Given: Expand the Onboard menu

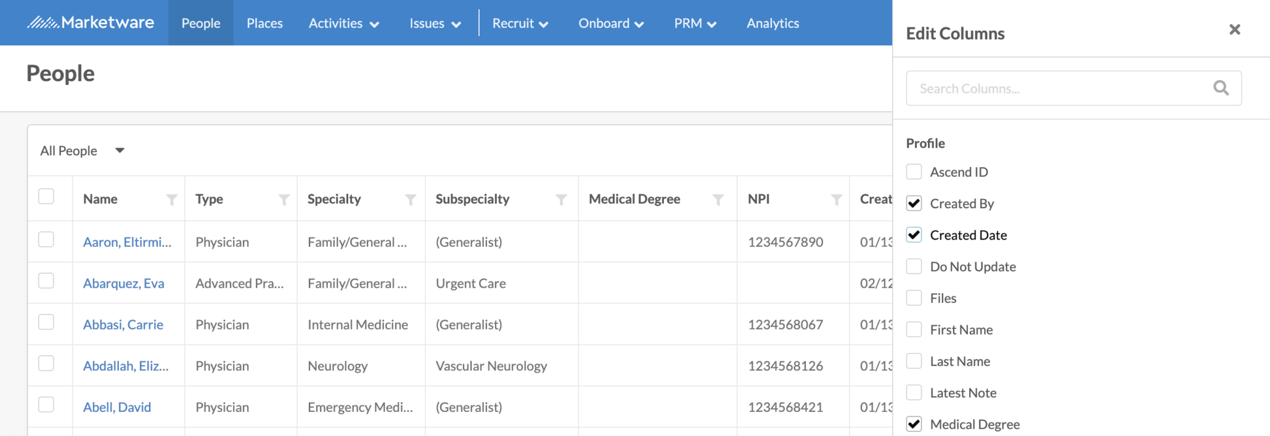Looking at the screenshot, I should [611, 23].
